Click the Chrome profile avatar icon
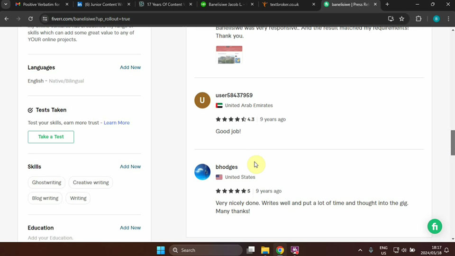This screenshot has width=455, height=256. [436, 19]
